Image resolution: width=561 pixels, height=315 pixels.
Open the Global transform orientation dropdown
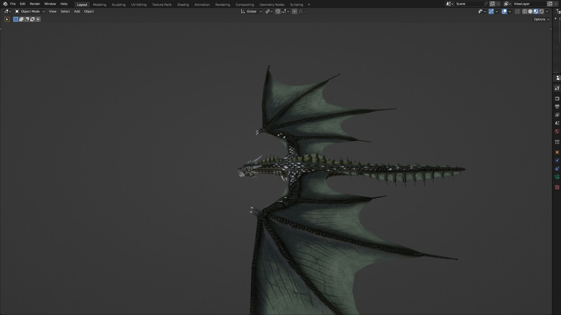(x=251, y=11)
